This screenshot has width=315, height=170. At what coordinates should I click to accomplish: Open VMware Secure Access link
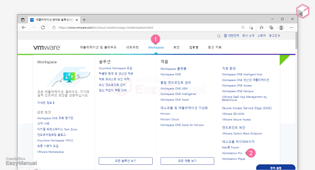click(237, 119)
